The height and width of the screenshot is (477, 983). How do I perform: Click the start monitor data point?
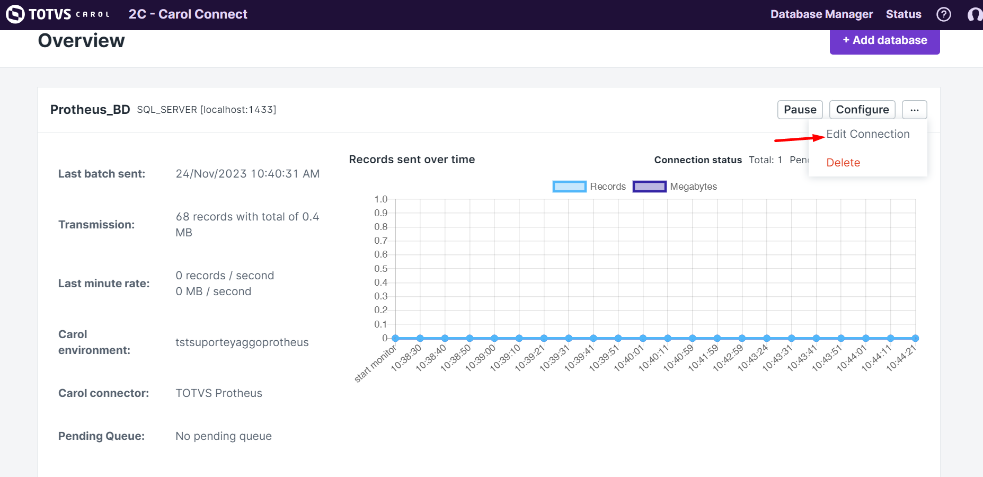tap(395, 338)
